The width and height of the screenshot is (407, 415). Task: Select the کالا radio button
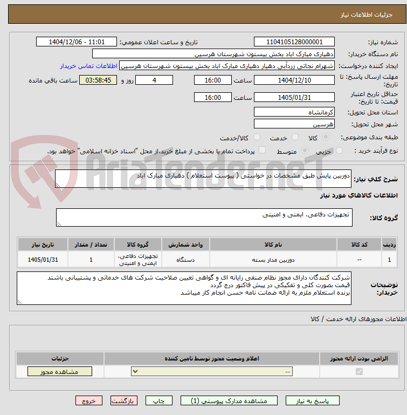click(x=326, y=137)
